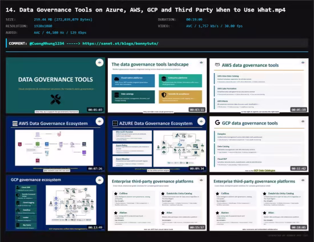Click the 00:01:03 timestamp label

click(x=95, y=110)
